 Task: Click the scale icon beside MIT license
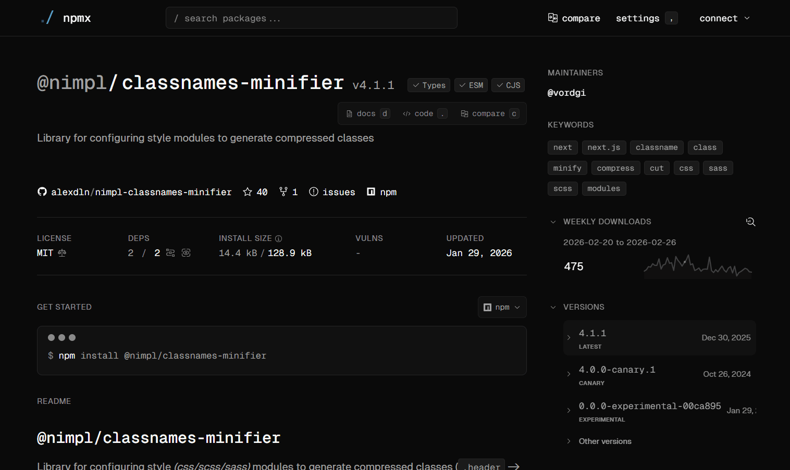pos(62,252)
